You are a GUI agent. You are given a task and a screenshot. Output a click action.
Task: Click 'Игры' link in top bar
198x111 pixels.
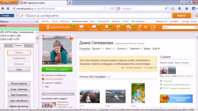(x=92, y=21)
